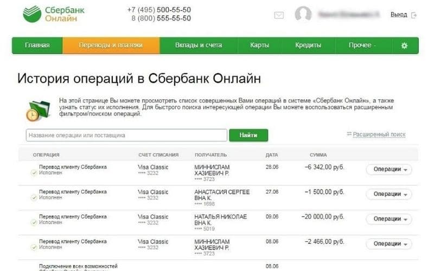Click amount −20 000,00 руб.
The image size is (434, 271).
323,217
